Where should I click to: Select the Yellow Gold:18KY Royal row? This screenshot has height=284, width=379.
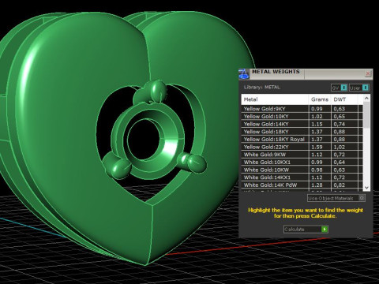[302, 140]
